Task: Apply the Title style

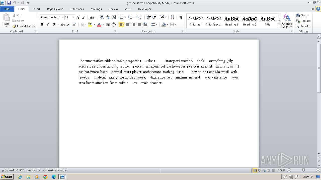Action: pos(268,21)
